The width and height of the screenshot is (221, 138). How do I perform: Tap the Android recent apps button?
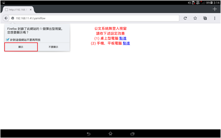pos(132,134)
